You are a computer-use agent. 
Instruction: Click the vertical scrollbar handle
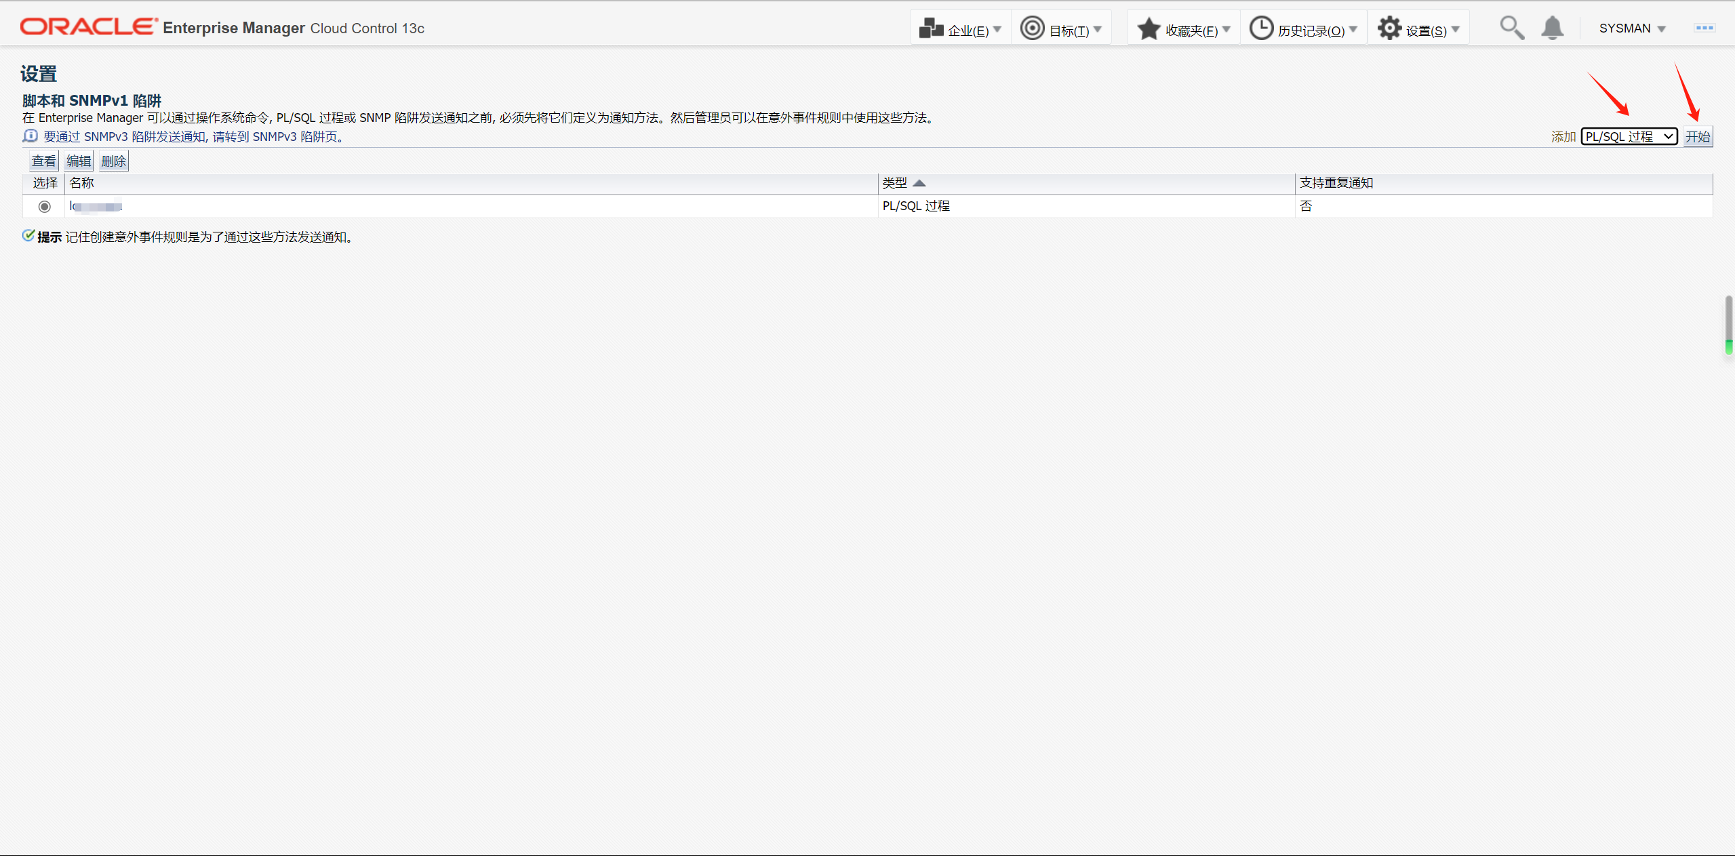(1728, 324)
